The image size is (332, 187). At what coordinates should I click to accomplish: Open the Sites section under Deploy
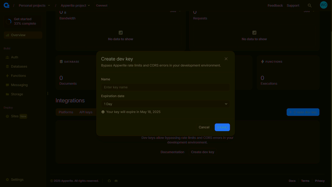15,116
